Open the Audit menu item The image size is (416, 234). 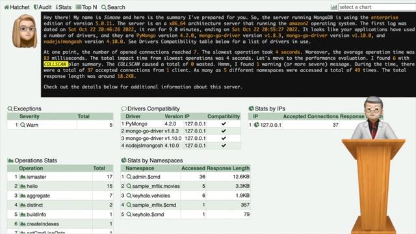(x=42, y=7)
